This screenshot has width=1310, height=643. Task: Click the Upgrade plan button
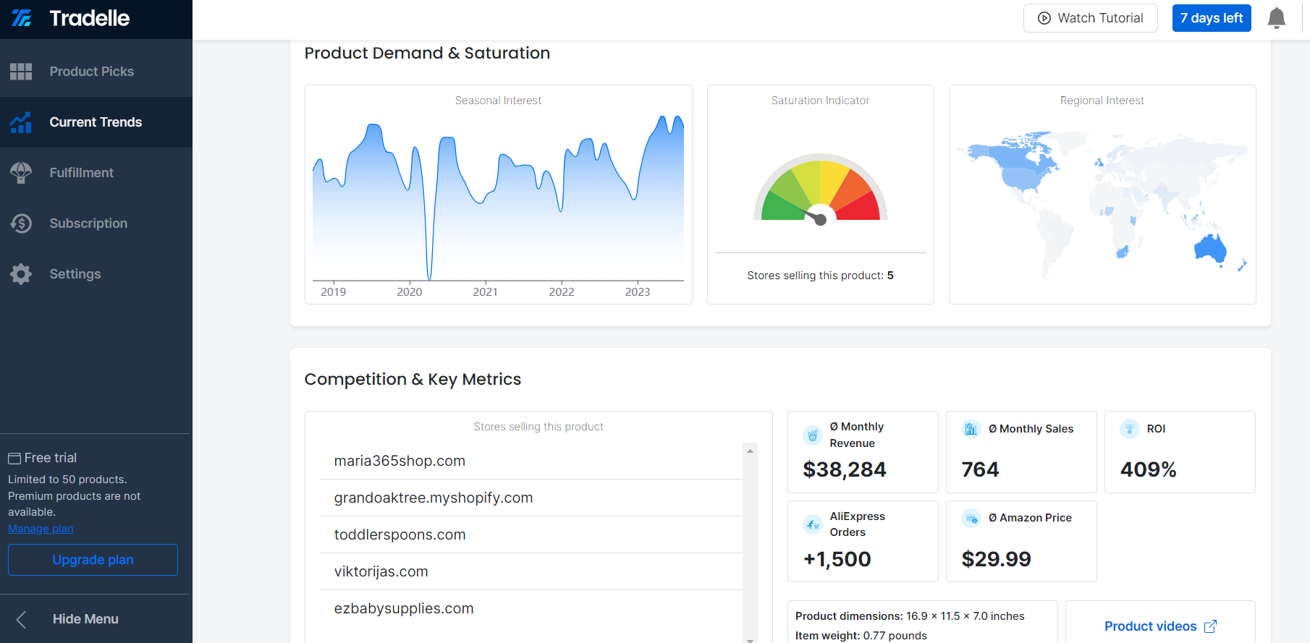(x=93, y=560)
